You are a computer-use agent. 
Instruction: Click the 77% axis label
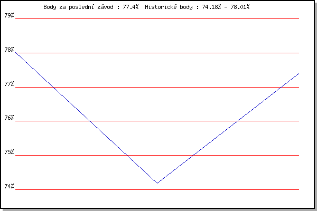[9, 84]
